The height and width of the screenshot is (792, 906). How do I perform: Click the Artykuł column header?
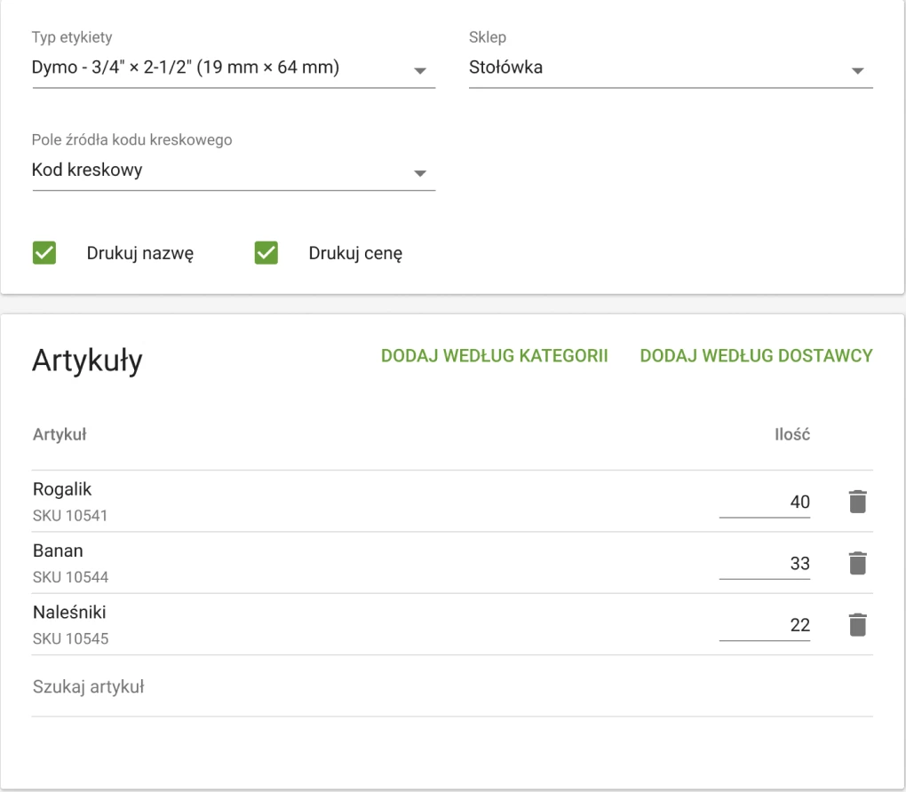click(60, 434)
